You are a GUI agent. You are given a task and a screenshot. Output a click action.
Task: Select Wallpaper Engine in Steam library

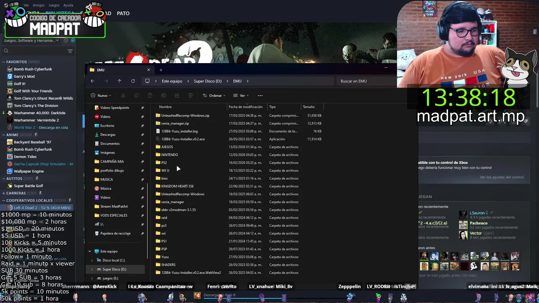pos(29,171)
